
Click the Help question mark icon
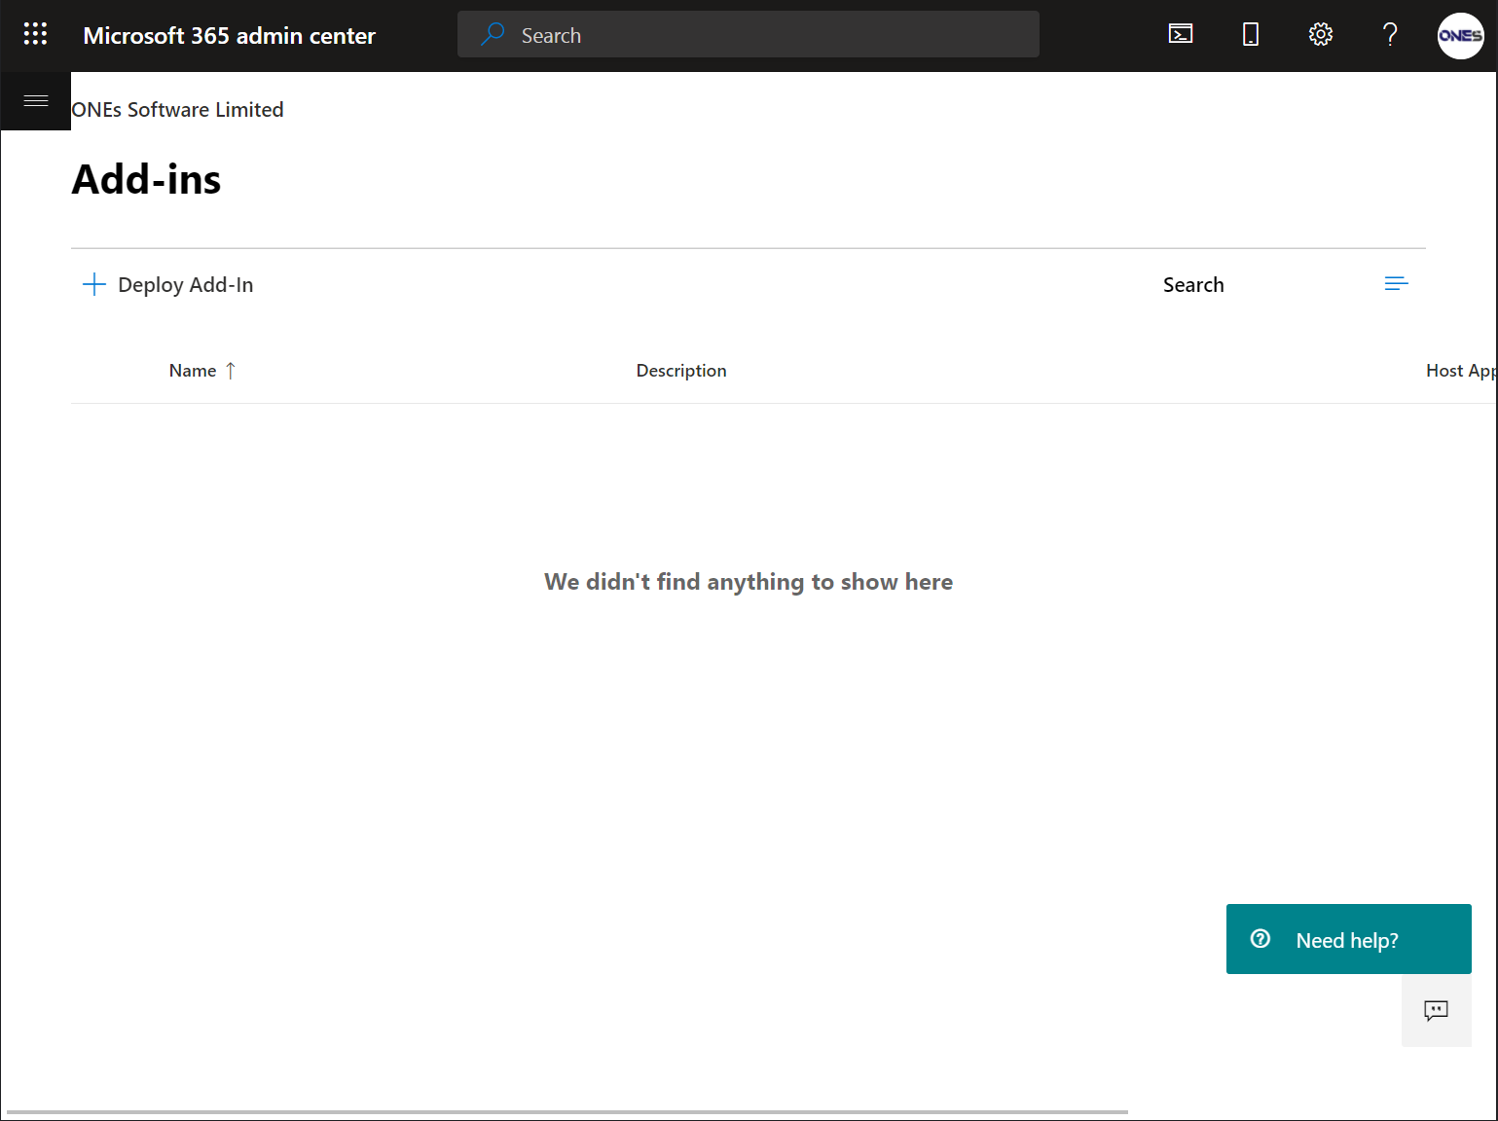point(1390,35)
